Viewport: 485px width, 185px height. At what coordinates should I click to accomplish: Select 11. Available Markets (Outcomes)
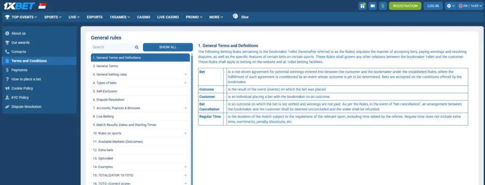point(140,142)
